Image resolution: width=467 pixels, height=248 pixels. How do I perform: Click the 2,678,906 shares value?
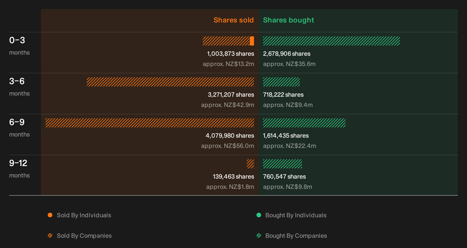pyautogui.click(x=287, y=54)
